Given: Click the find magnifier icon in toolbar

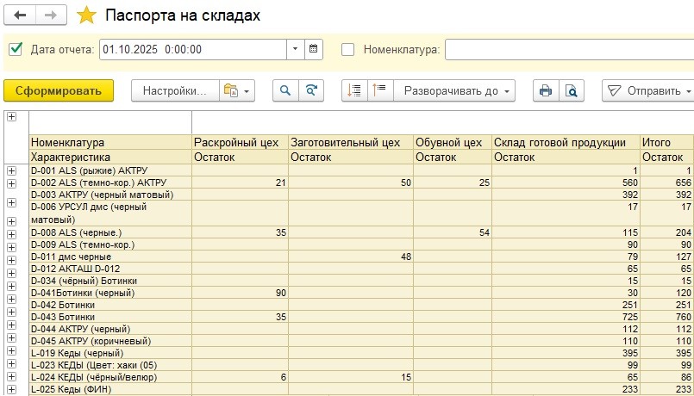Looking at the screenshot, I should point(284,90).
